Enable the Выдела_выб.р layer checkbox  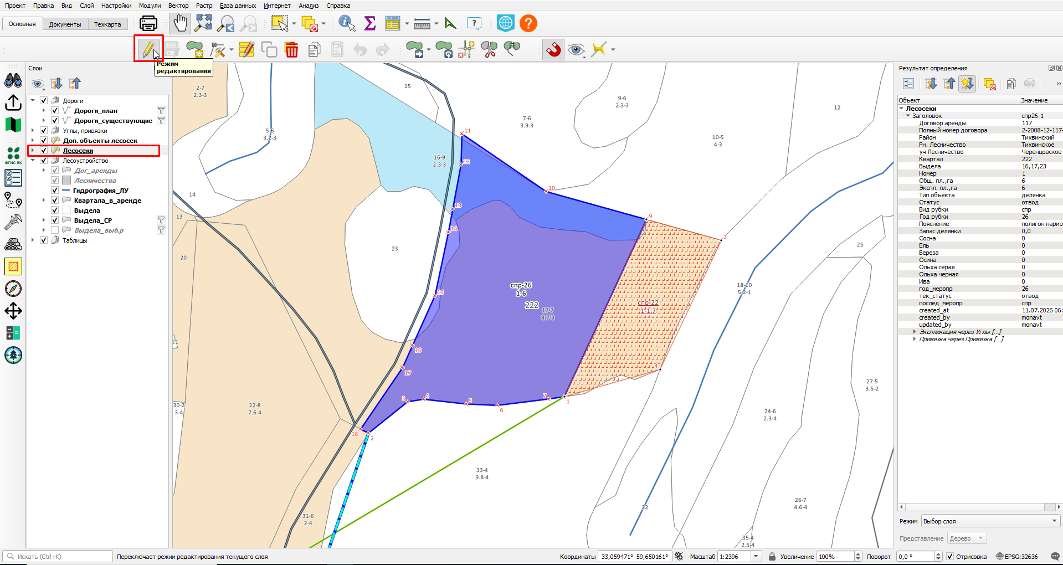(x=55, y=230)
